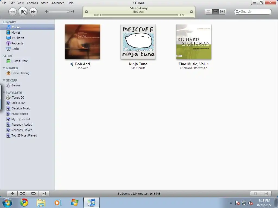Open the 90's Music playlist

coord(27,103)
